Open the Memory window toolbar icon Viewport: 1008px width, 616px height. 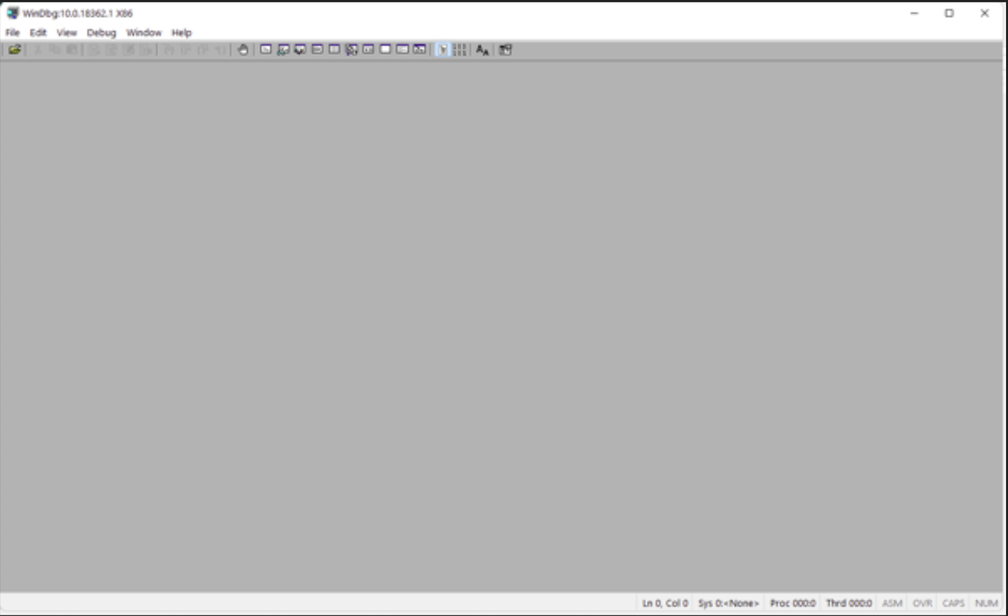point(334,50)
